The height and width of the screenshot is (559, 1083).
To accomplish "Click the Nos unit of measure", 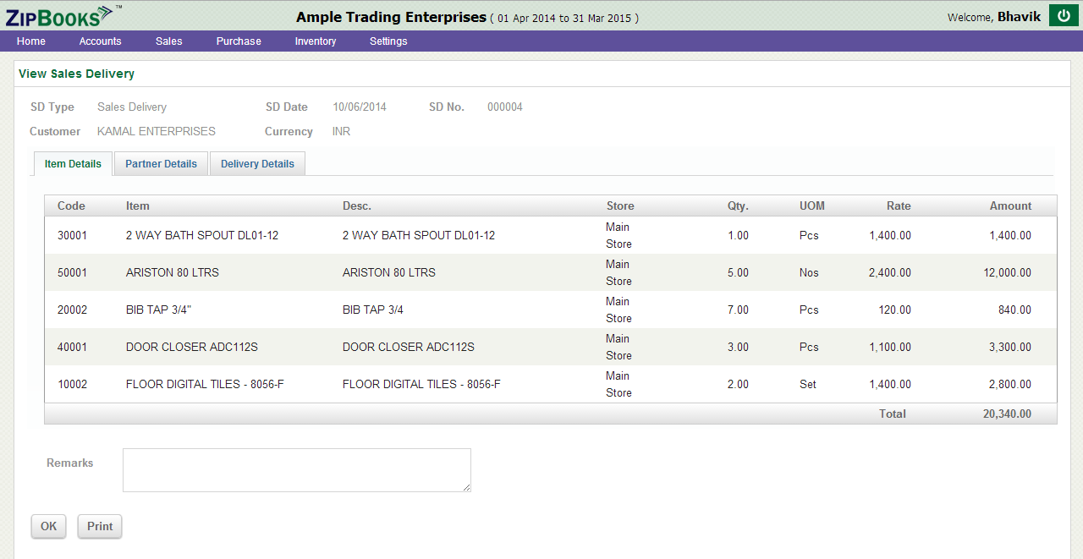I will [810, 273].
